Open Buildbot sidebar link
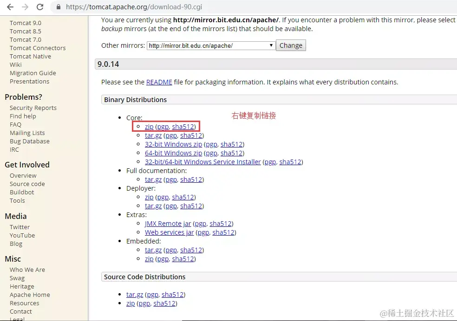This screenshot has height=321, width=457. pyautogui.click(x=22, y=193)
